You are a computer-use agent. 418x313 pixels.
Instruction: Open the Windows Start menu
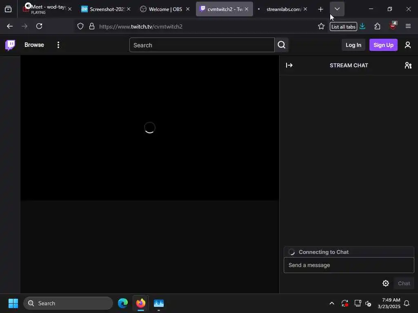point(13,303)
